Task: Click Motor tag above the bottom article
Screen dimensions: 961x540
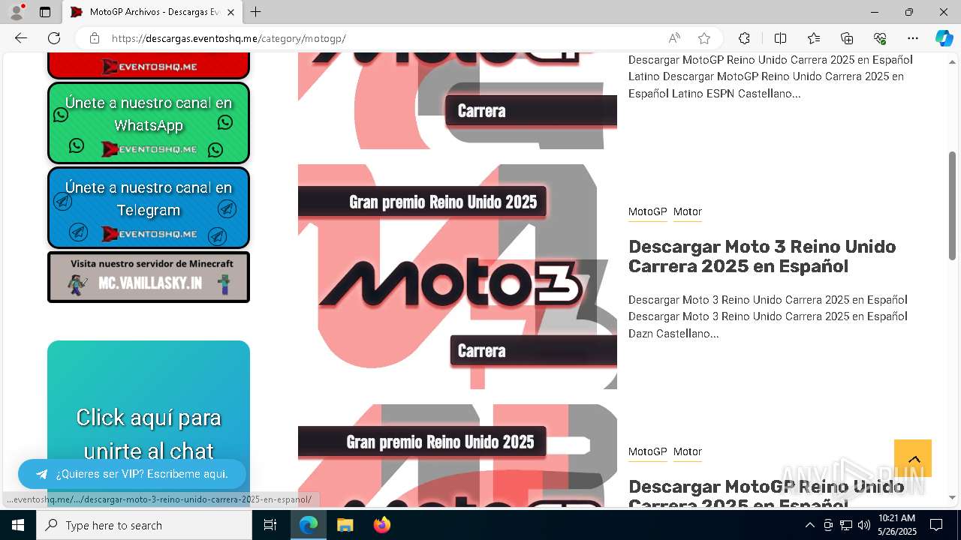Action: tap(688, 452)
